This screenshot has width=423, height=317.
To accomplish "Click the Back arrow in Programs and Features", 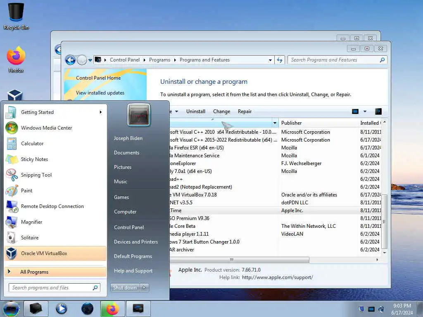I will [70, 60].
